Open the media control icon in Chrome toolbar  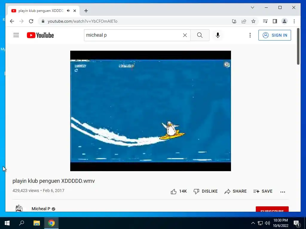click(x=265, y=21)
